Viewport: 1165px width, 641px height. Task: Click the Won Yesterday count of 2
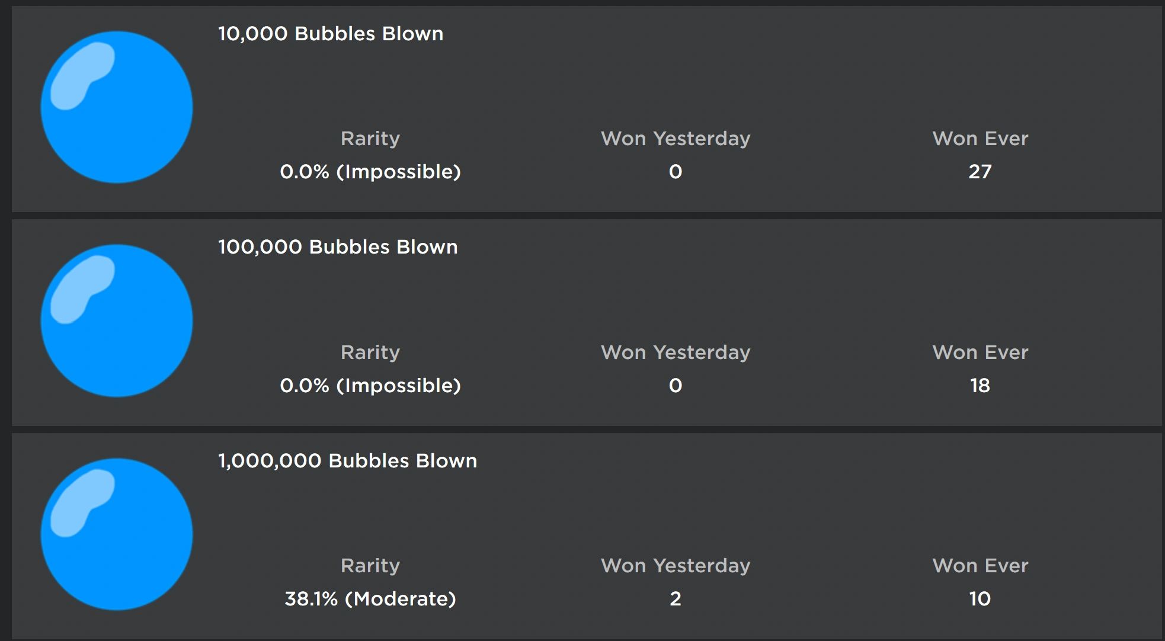675,599
